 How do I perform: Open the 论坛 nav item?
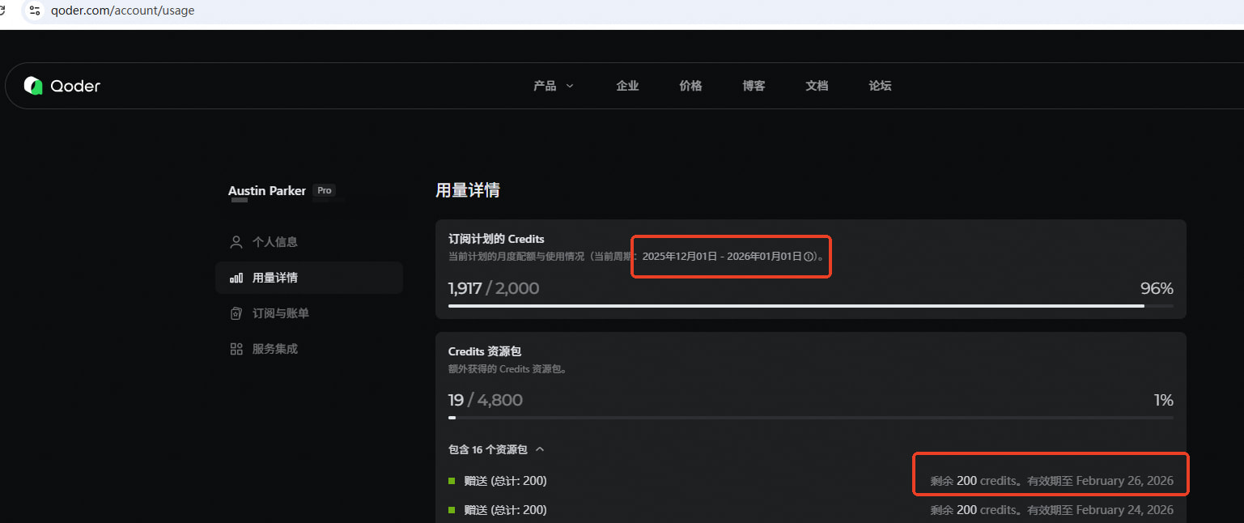(880, 86)
